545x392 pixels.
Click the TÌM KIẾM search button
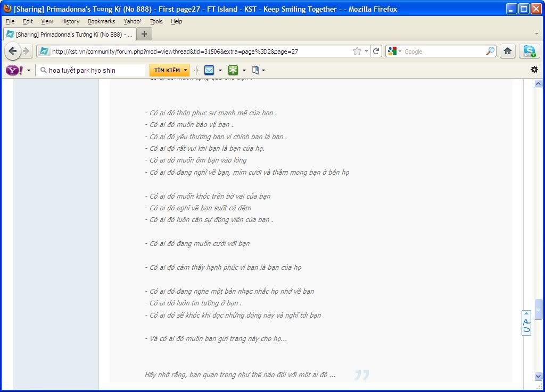[x=167, y=71]
